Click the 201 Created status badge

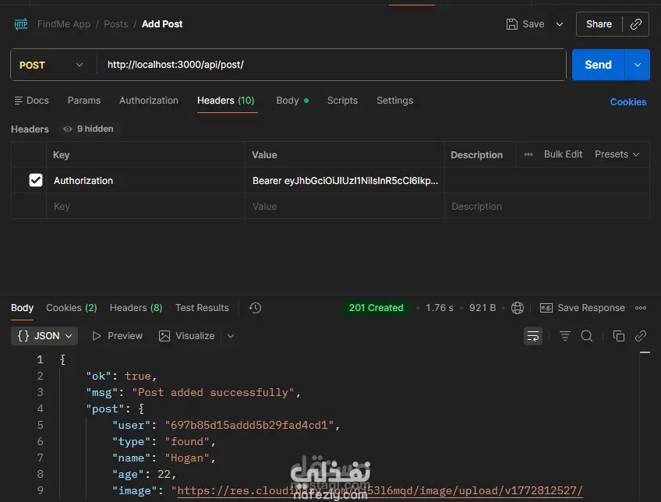[376, 308]
